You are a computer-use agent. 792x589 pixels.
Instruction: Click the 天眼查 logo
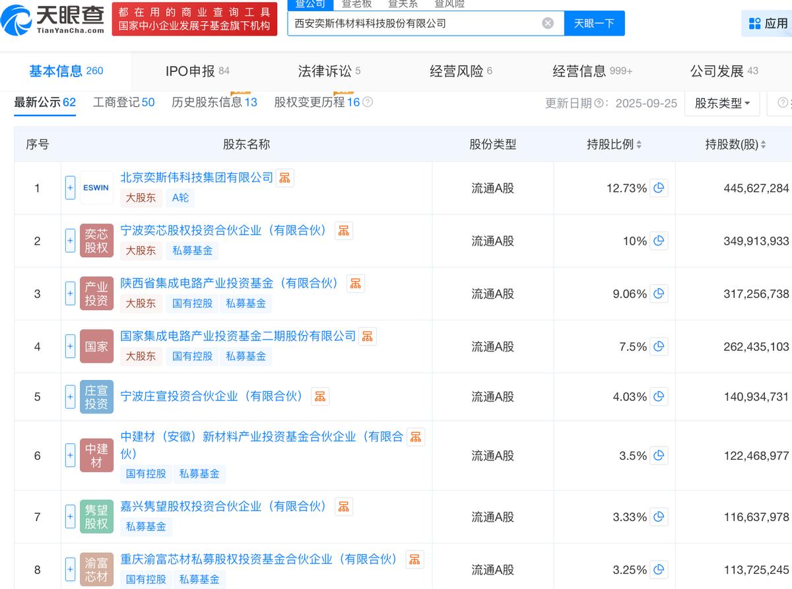[53, 20]
